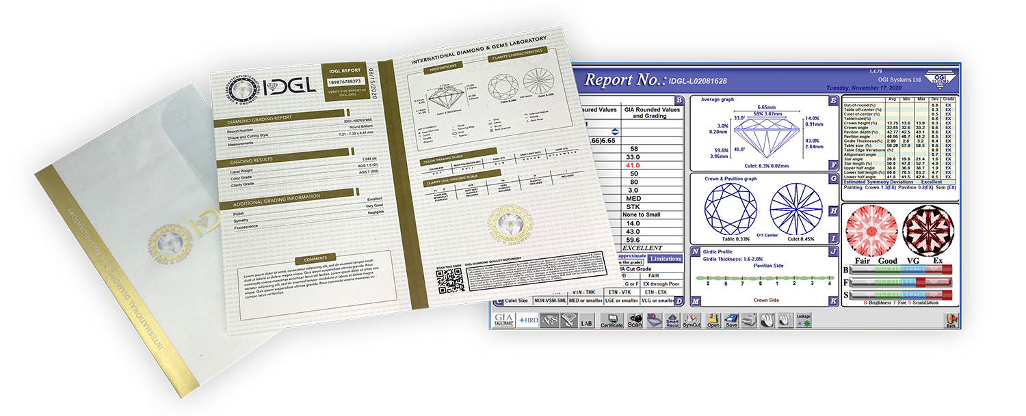The width and height of the screenshot is (1026, 416).
Task: Click the Open file icon
Action: coord(713,321)
